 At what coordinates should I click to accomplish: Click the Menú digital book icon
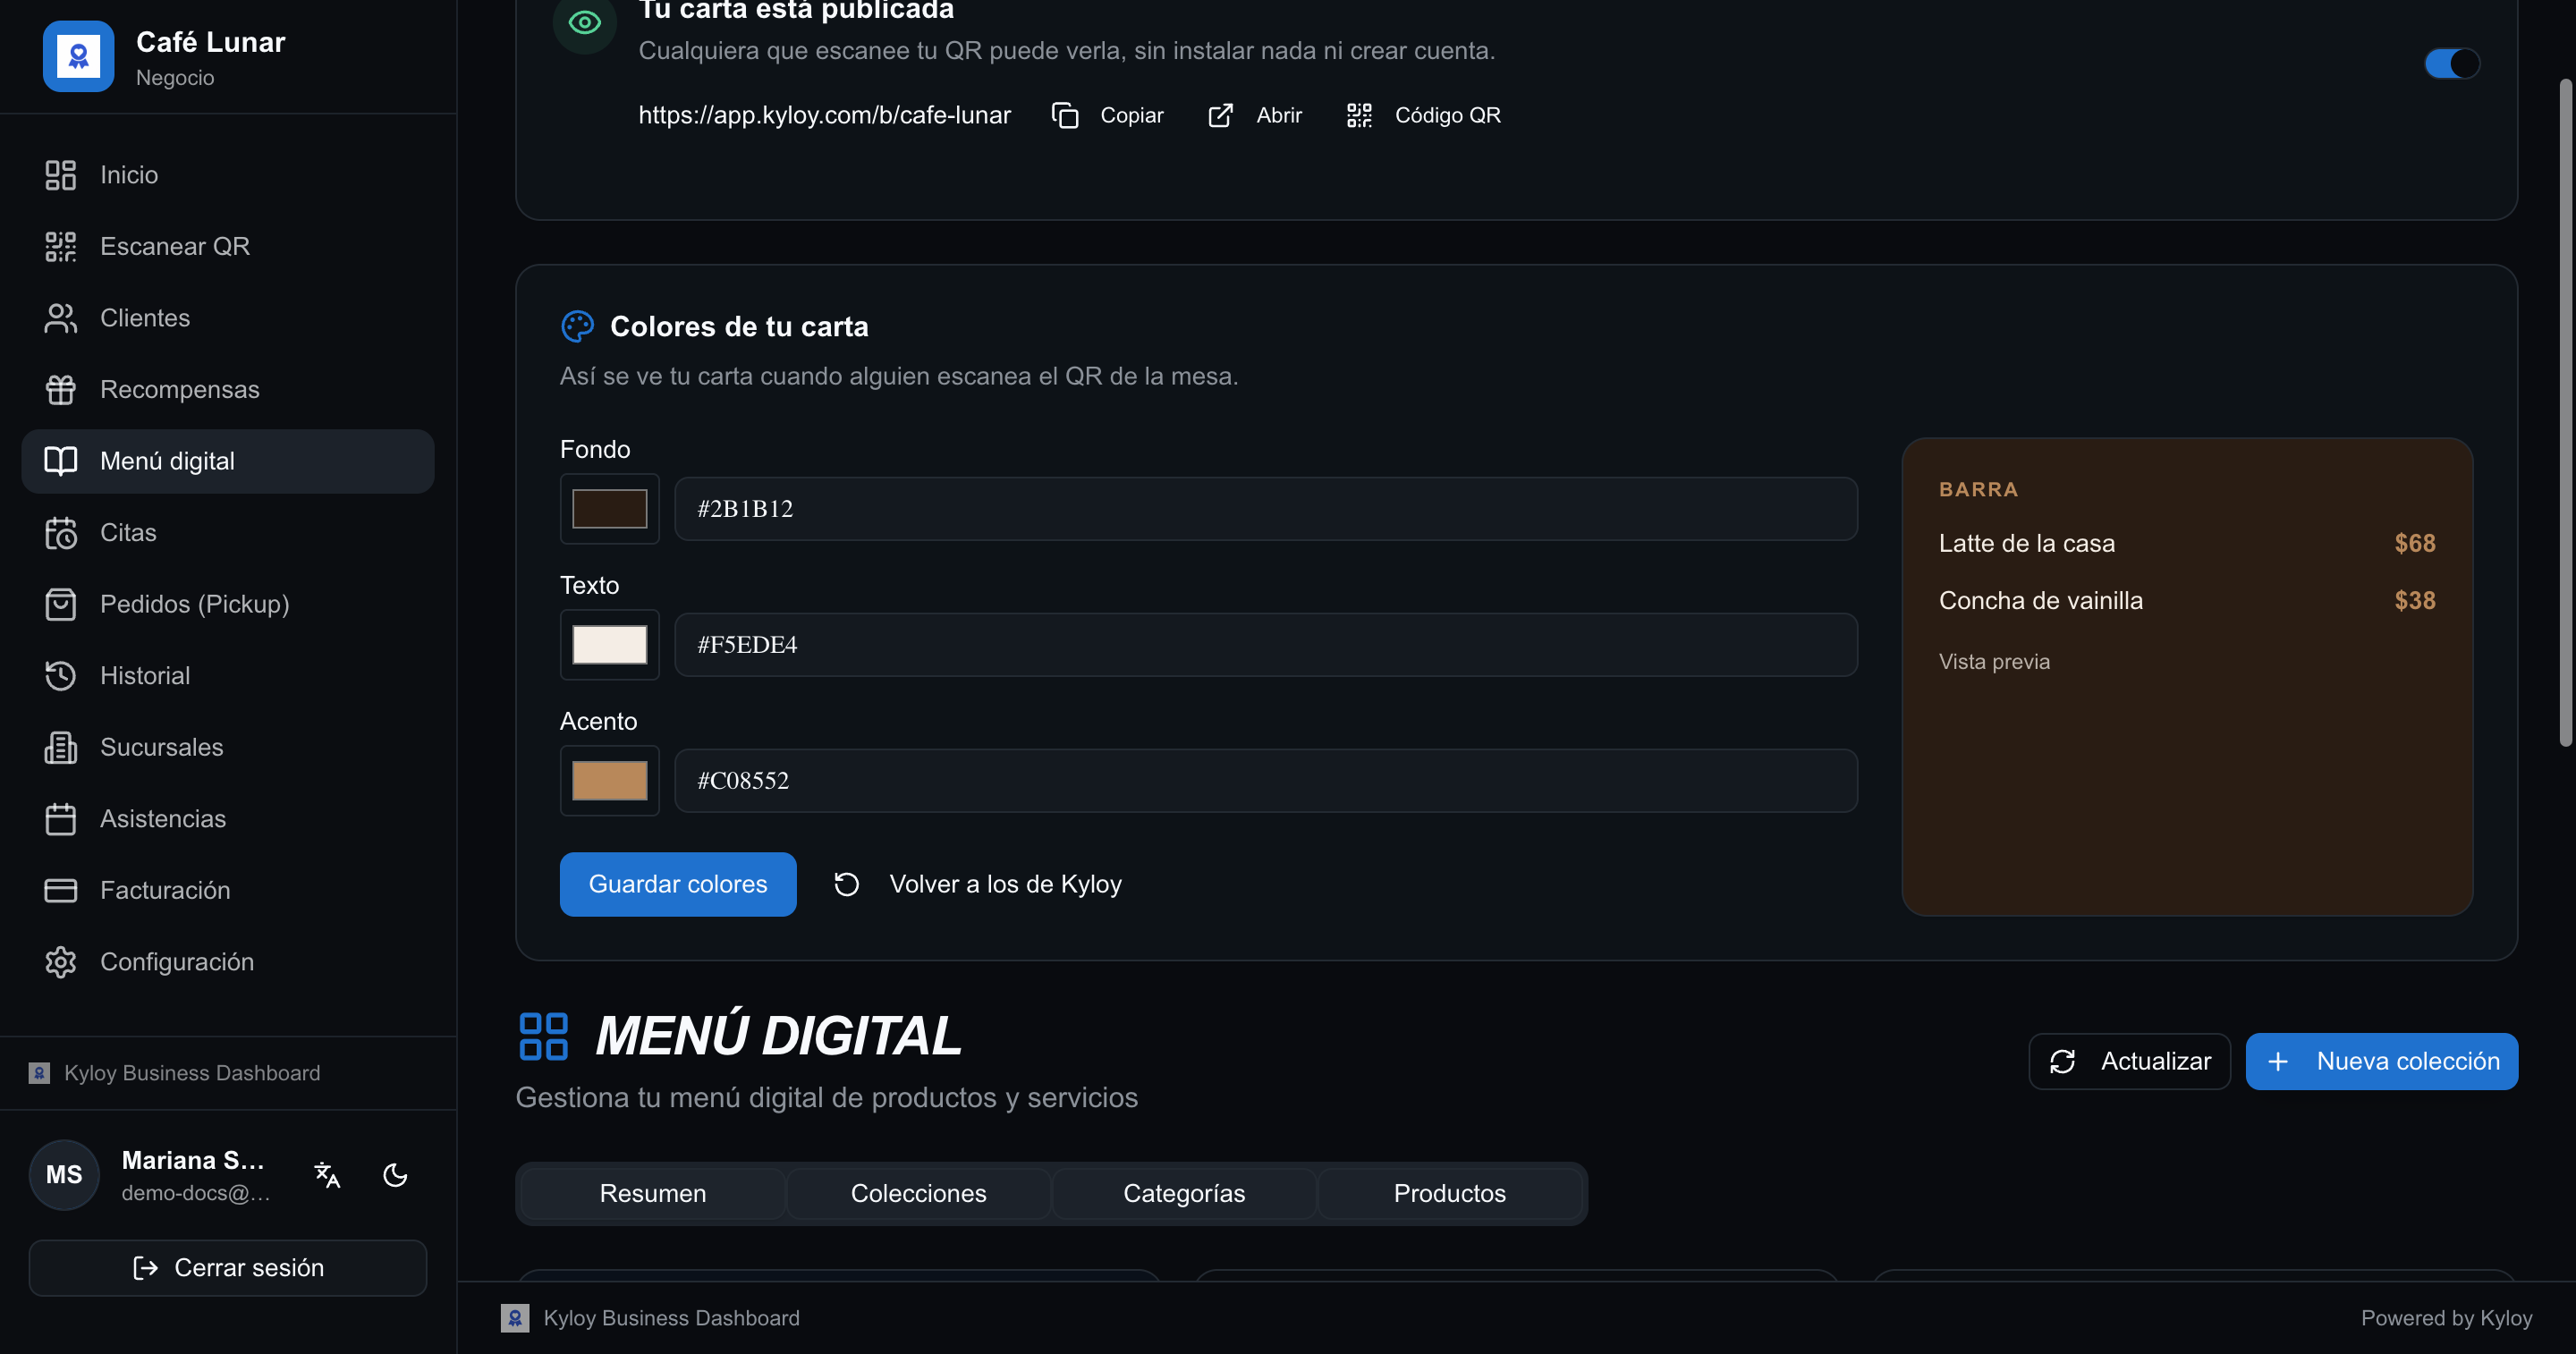coord(60,461)
